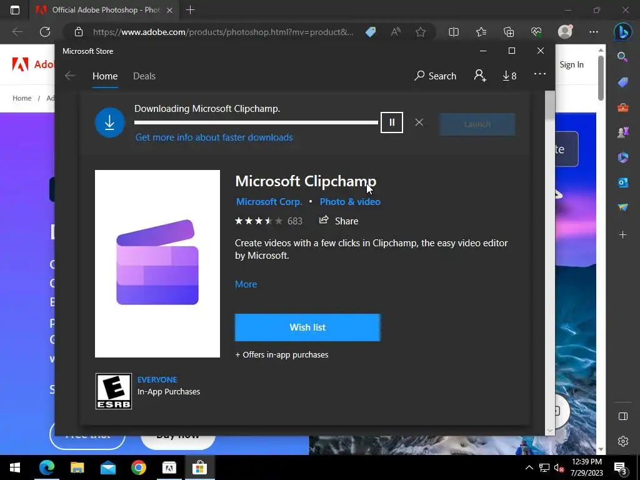Toggle the Edge sidebar visibility icon
Viewport: 640px width, 480px height.
pyautogui.click(x=623, y=416)
